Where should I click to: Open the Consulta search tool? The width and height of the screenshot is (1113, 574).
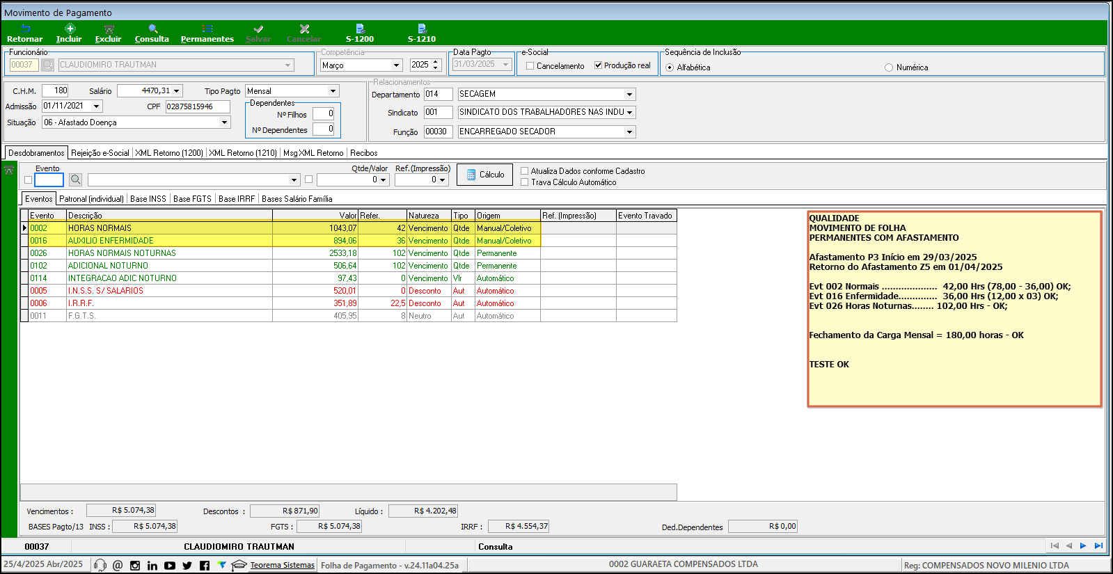pos(153,29)
